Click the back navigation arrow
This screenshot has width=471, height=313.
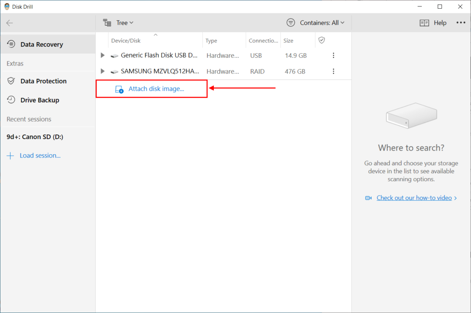(9, 22)
